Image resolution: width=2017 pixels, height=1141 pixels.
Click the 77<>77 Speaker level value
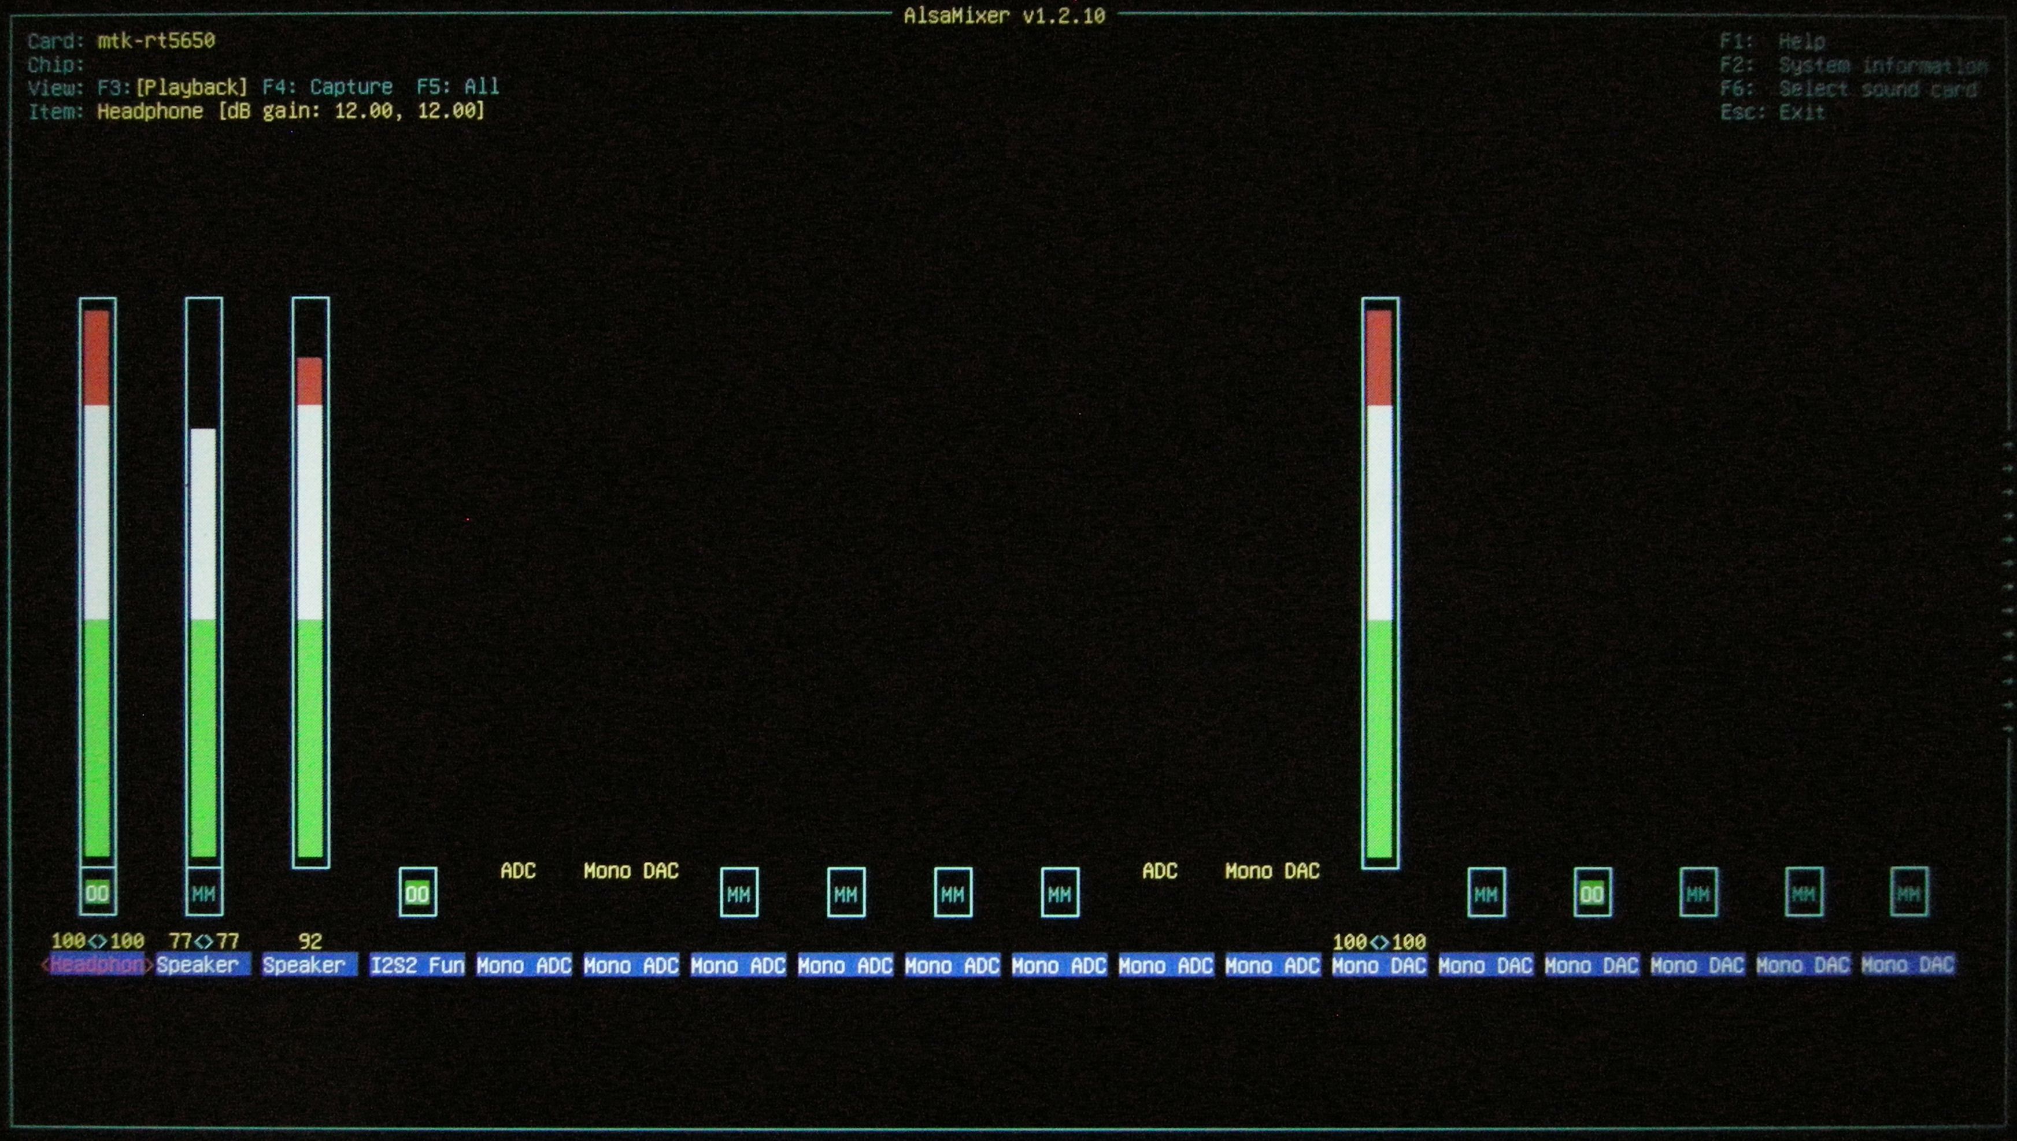(203, 941)
